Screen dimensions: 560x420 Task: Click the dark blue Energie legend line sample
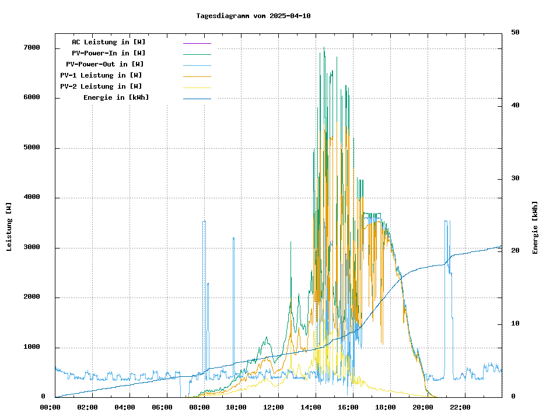point(197,99)
